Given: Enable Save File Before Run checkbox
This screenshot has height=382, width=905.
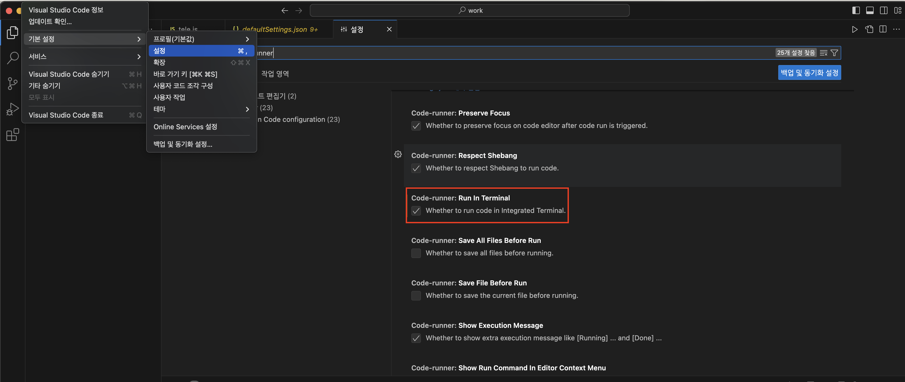Looking at the screenshot, I should click(x=416, y=296).
